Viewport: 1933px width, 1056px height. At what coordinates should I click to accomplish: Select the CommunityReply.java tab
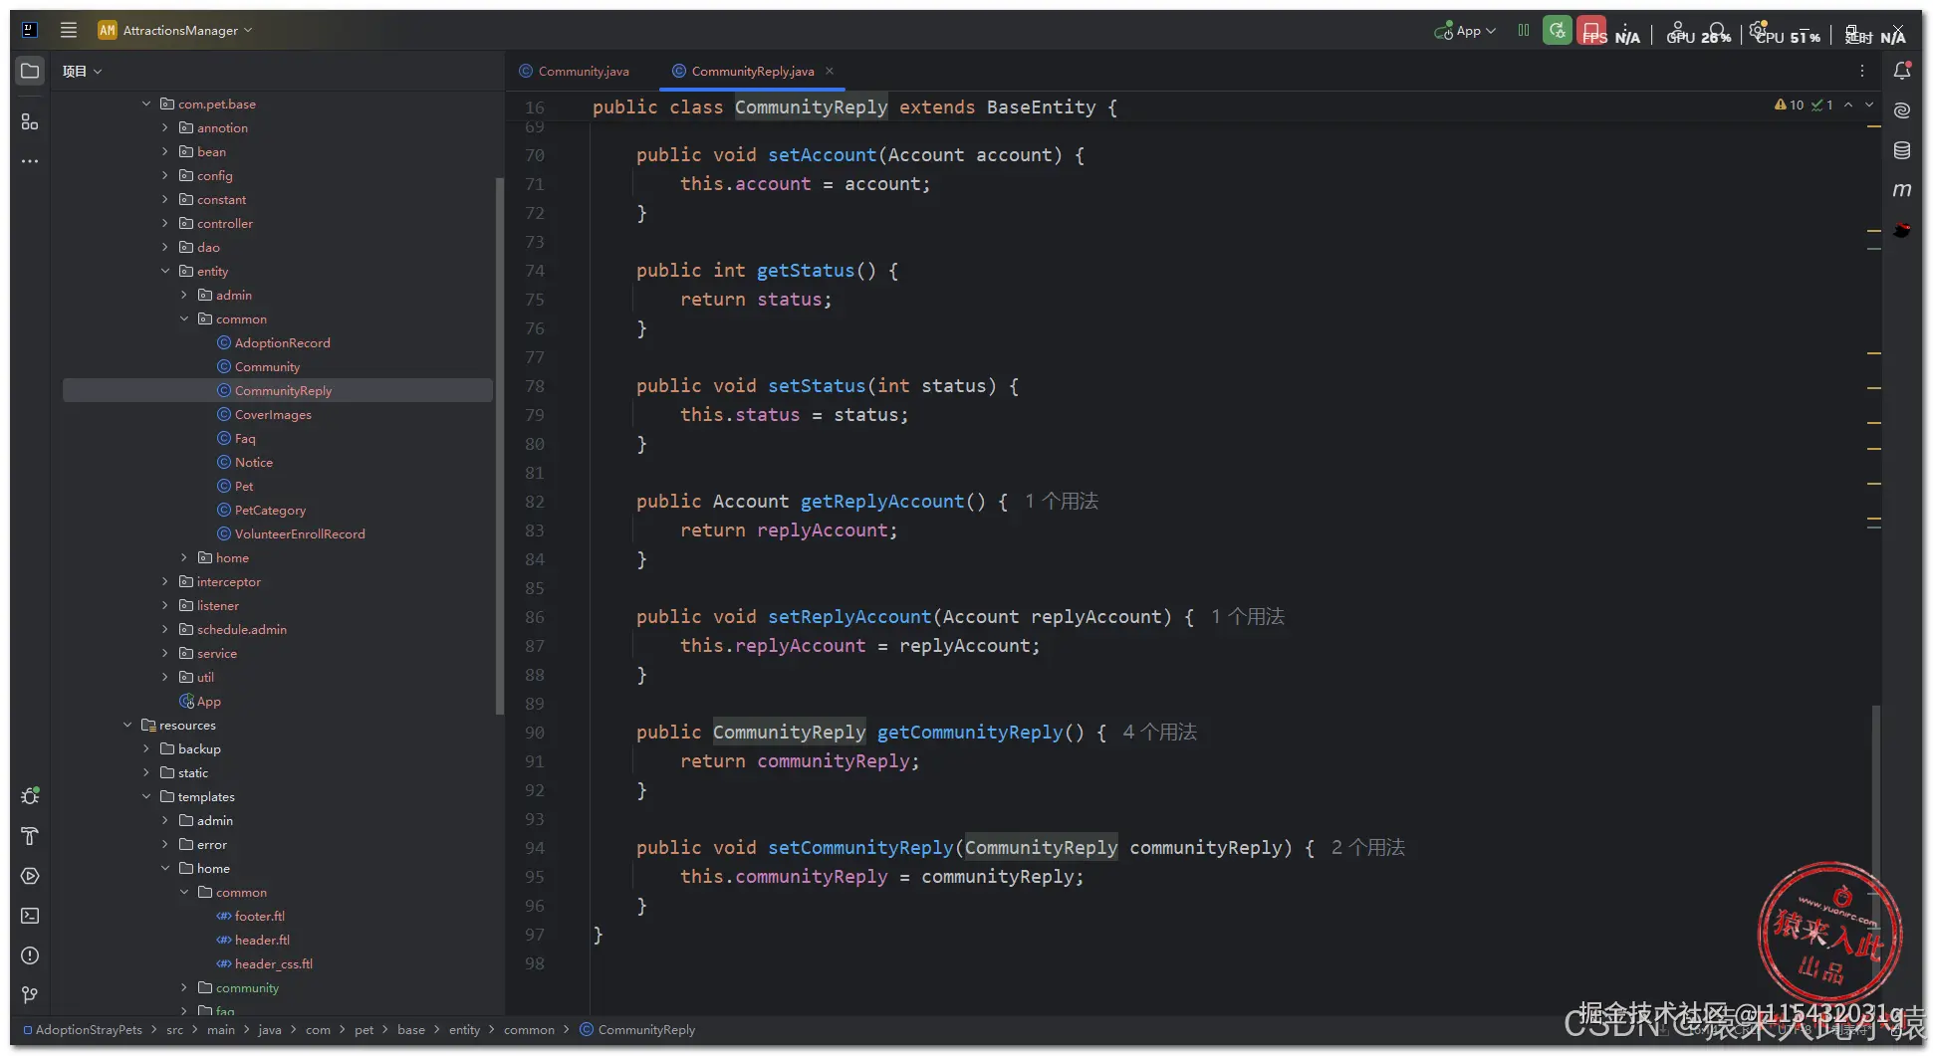[x=753, y=71]
